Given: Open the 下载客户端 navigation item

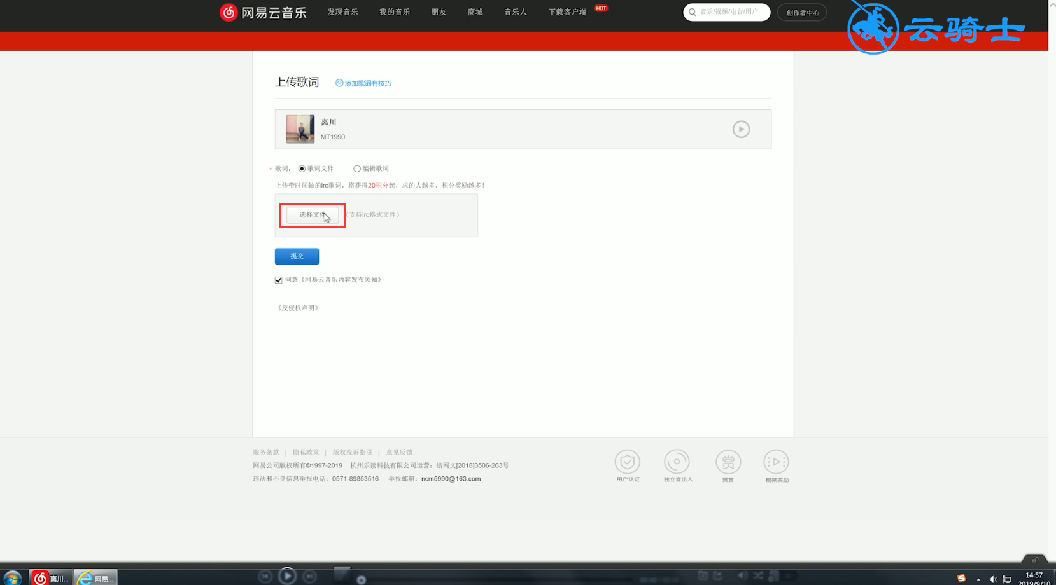Looking at the screenshot, I should click(x=567, y=11).
